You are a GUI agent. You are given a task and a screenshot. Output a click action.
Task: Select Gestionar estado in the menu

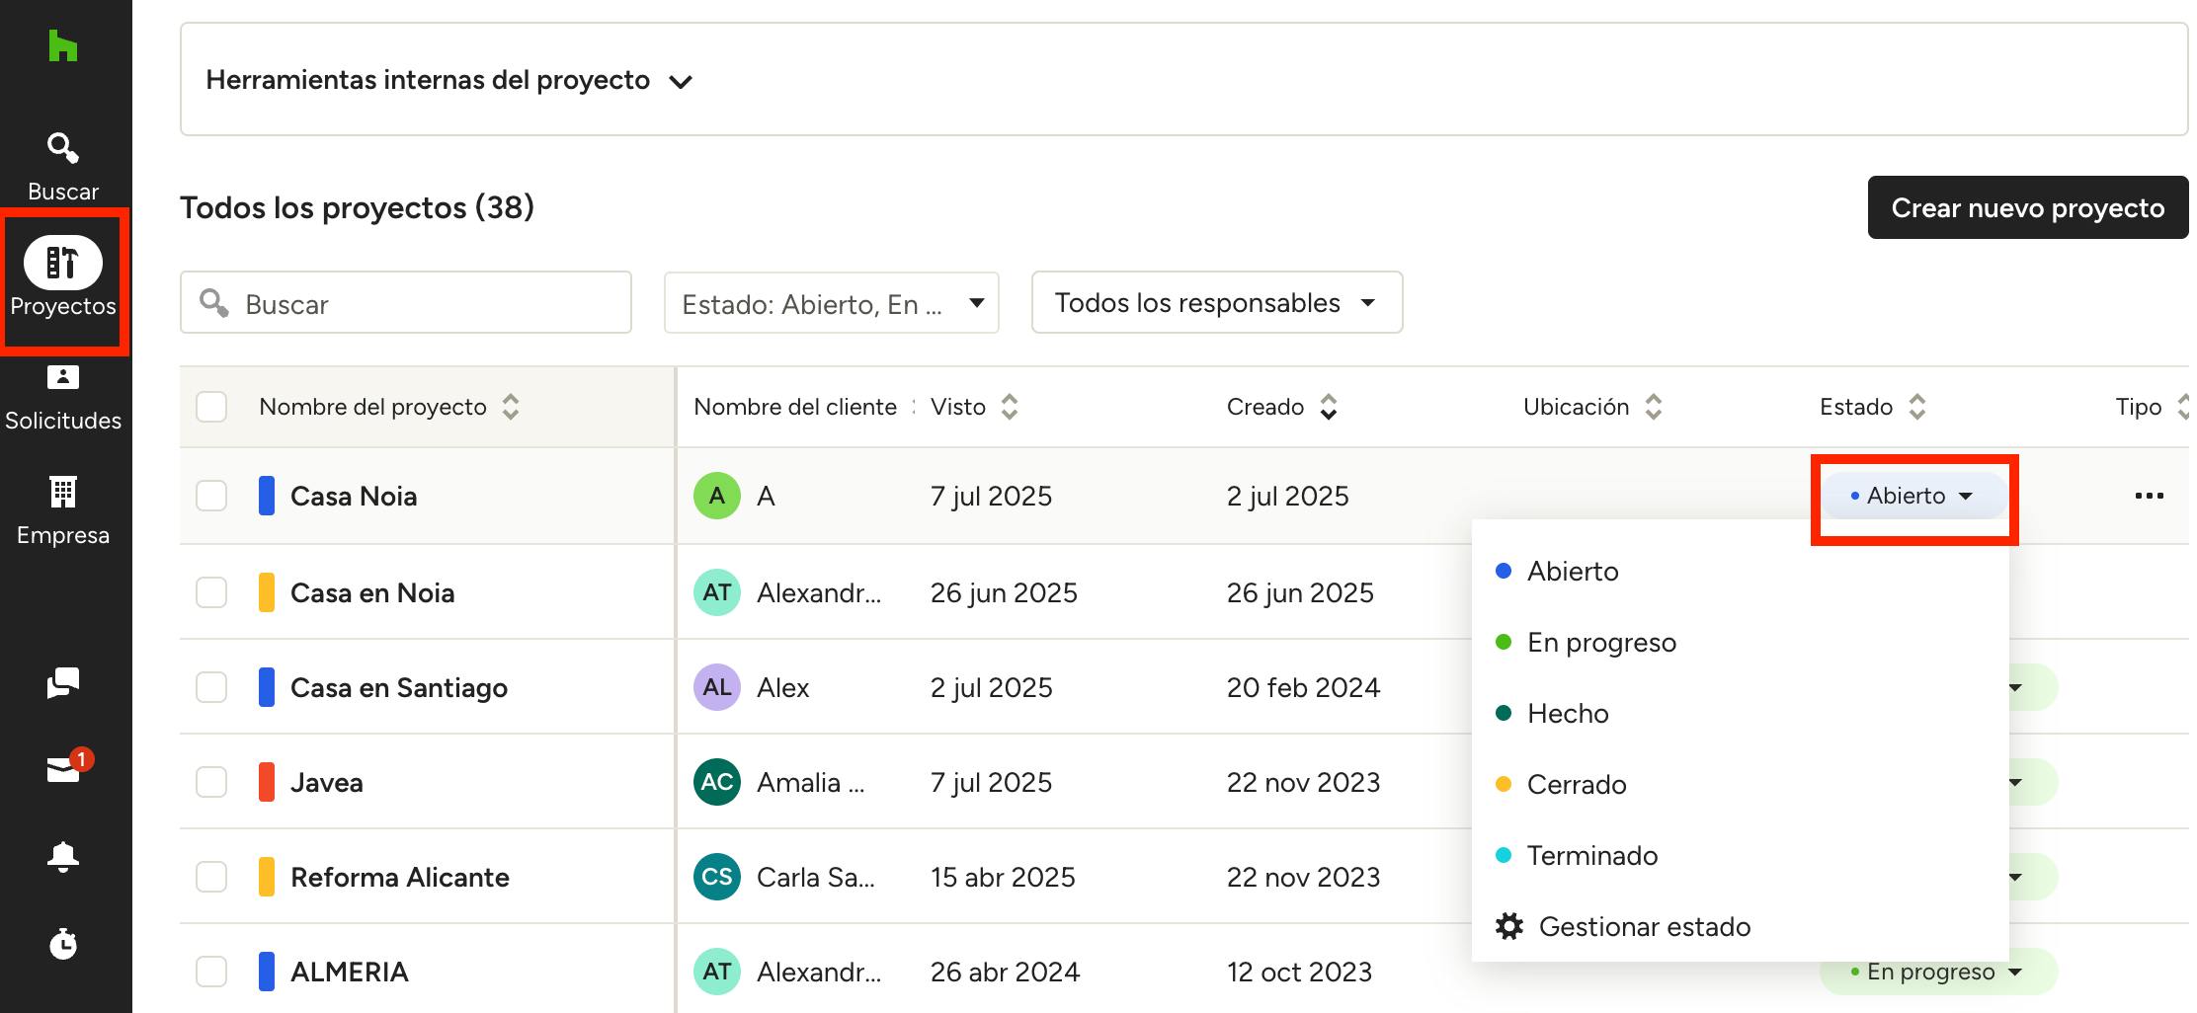tap(1643, 927)
